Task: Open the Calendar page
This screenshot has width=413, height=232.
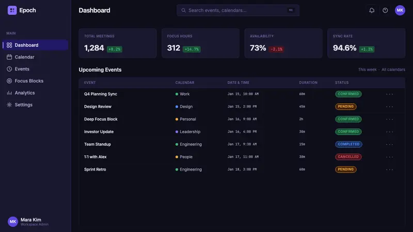Action: (35, 57)
